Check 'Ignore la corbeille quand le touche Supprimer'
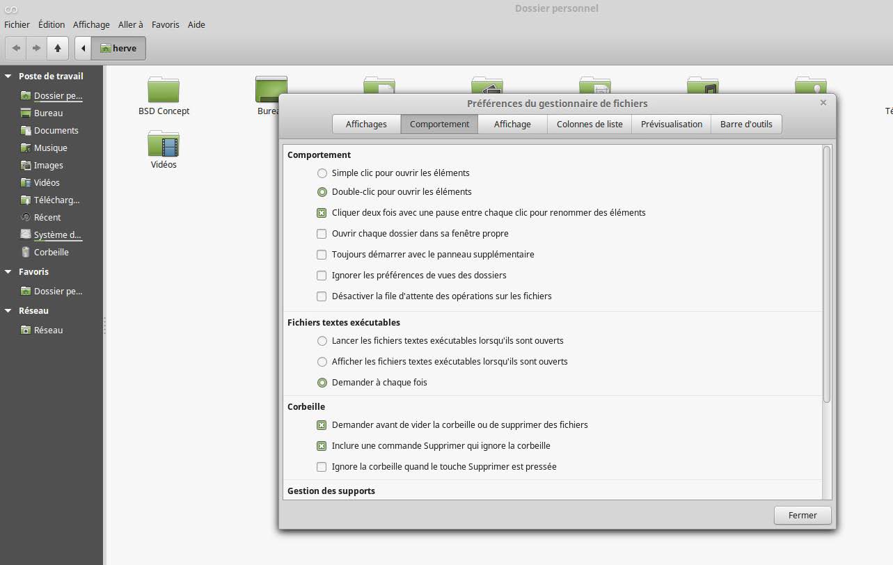Screen dimensions: 893x565 (x=322, y=467)
